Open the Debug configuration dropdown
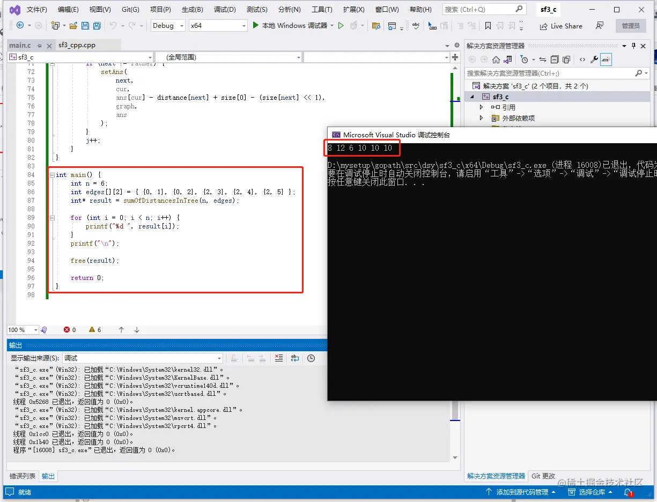Viewport: 657px width, 502px height. point(168,25)
